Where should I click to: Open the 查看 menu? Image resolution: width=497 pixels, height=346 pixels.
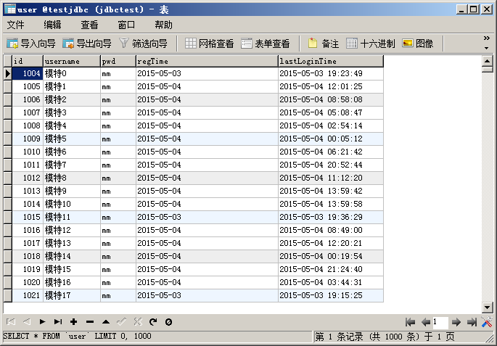click(x=89, y=25)
